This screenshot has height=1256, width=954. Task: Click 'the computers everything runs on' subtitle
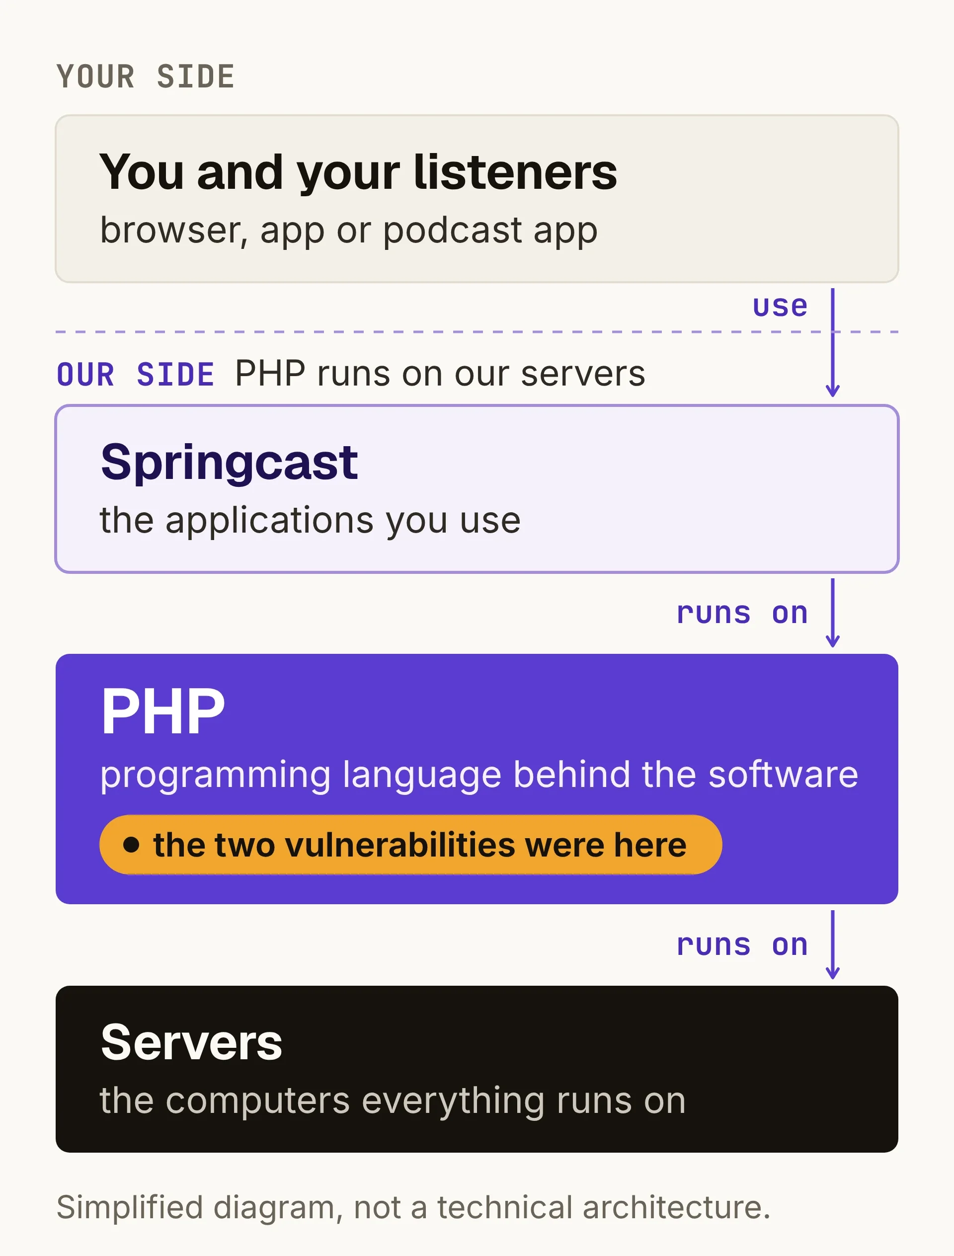click(x=393, y=1101)
